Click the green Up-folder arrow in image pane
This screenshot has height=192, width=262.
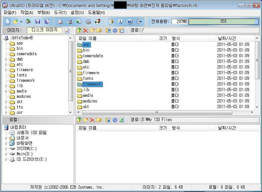[x=79, y=31]
